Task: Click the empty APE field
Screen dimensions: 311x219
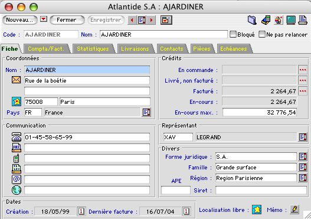Action: pyautogui.click(x=176, y=190)
